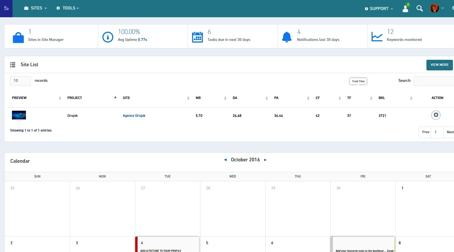Open the SITES menu

coord(36,8)
